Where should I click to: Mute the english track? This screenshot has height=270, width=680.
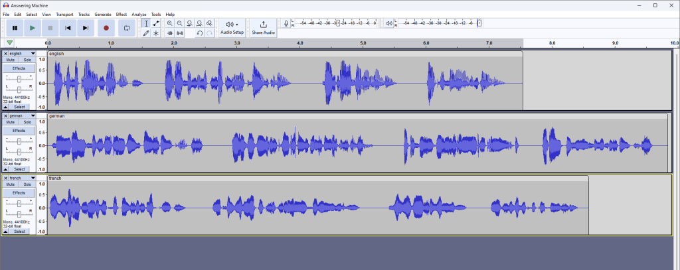tap(11, 60)
